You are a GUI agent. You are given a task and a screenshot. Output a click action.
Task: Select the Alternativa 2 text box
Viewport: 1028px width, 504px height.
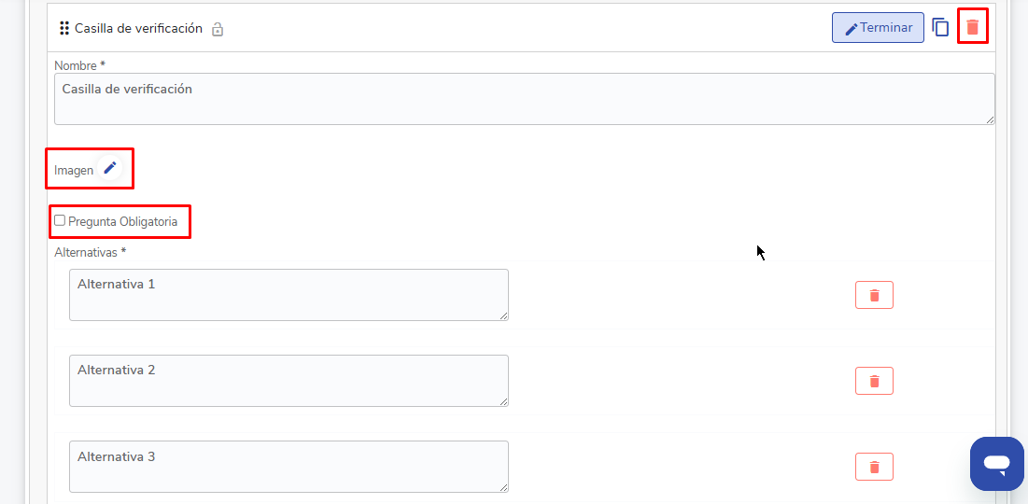tap(289, 381)
